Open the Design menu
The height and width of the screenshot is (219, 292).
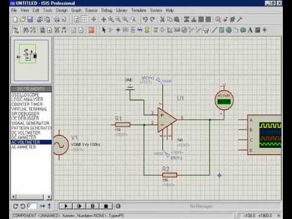pos(61,10)
